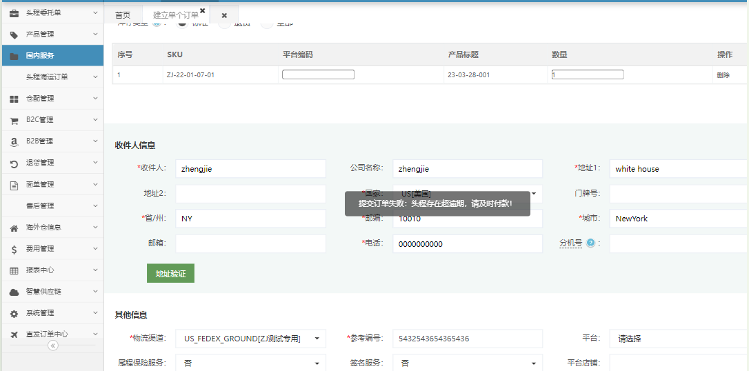Image resolution: width=749 pixels, height=371 pixels.
Task: Switch to the 建立单个订单 tab
Action: 175,15
